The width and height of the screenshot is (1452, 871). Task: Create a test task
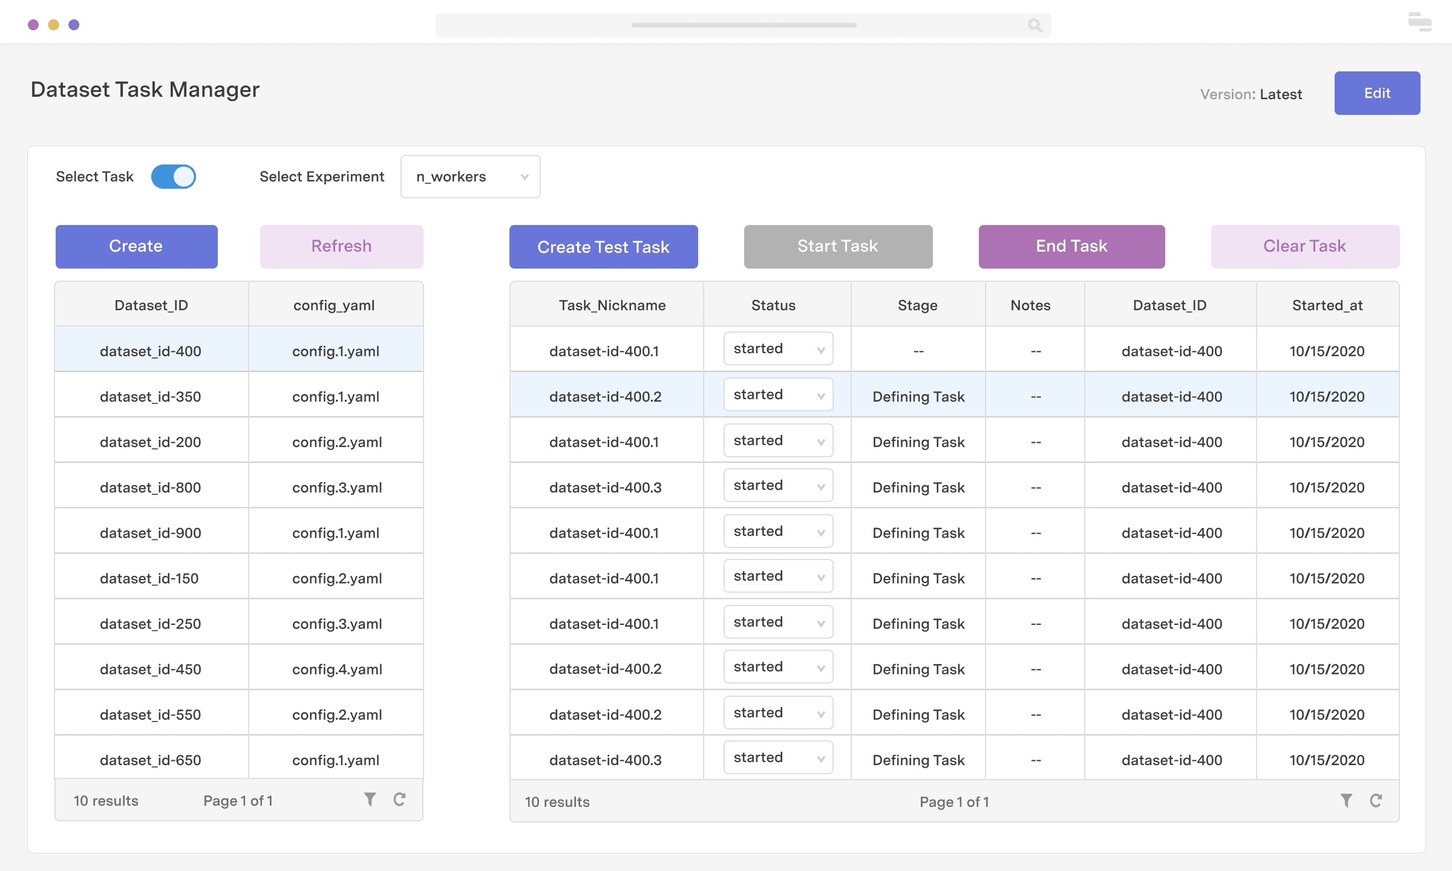click(603, 246)
